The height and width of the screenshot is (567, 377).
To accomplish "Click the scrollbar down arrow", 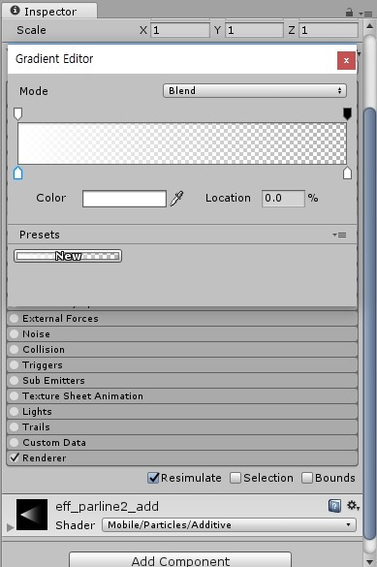I will tap(369, 562).
